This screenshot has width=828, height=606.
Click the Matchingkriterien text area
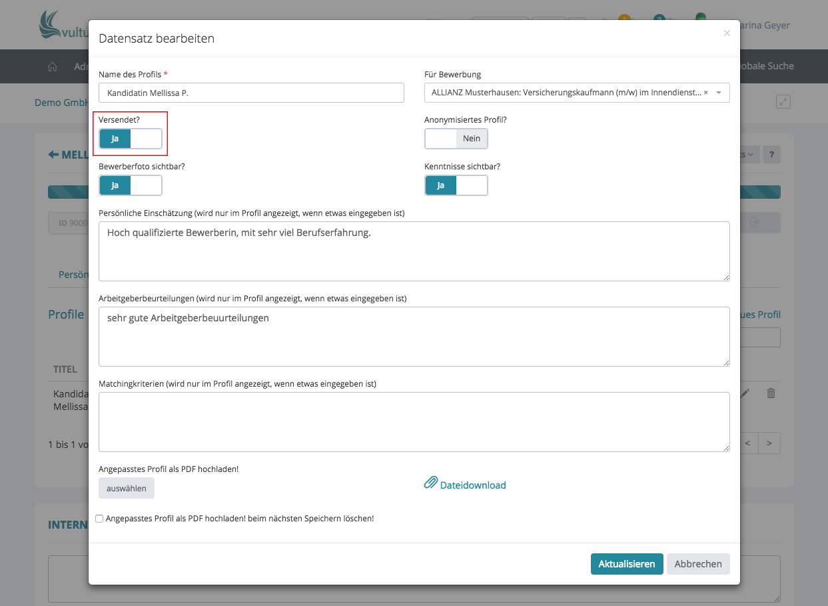[414, 421]
